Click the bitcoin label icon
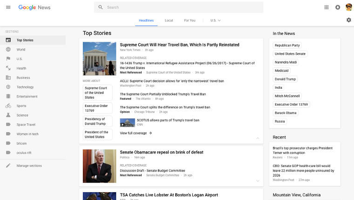This screenshot has width=354, height=200. point(8,143)
